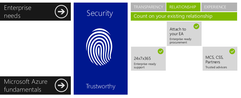The image size is (241, 98).
Task: Click the checkmark on 24x7x365 tile
Action: [161, 51]
